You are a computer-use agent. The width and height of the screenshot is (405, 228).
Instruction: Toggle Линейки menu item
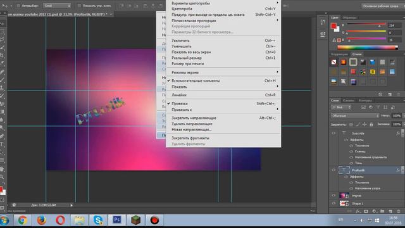(223, 95)
